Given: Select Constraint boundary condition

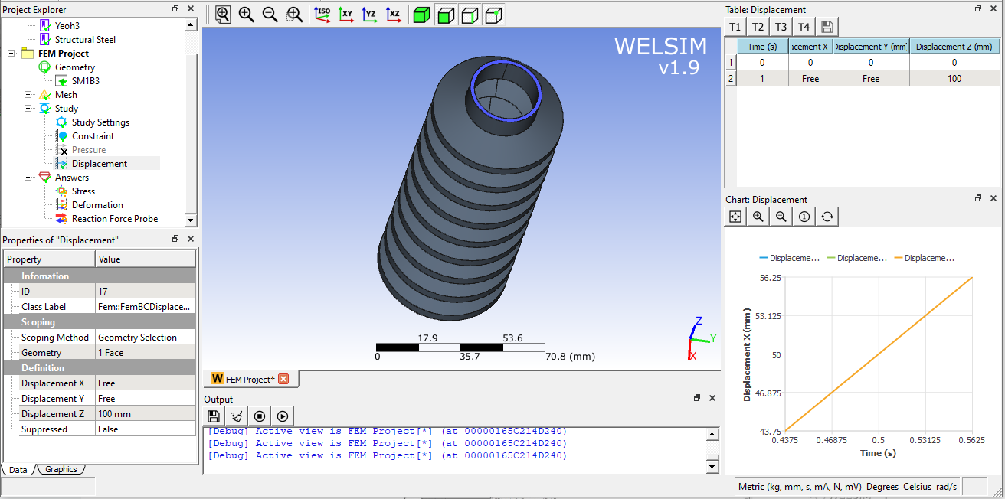Looking at the screenshot, I should 93,136.
